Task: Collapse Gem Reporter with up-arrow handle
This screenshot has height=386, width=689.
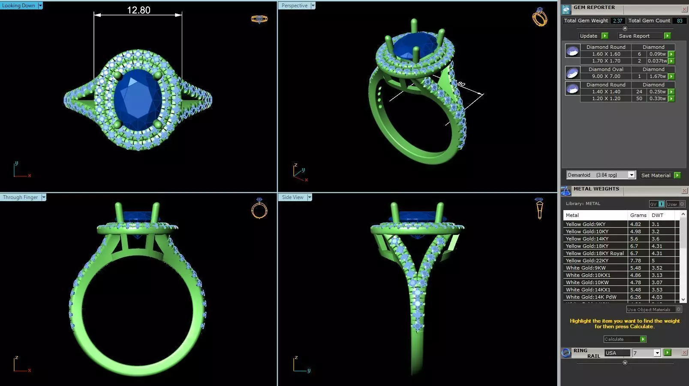Action: click(x=625, y=28)
